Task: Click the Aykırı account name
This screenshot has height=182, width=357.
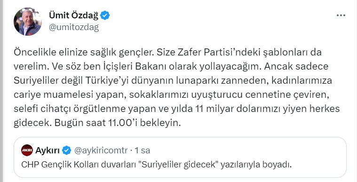Action: [x=48, y=150]
